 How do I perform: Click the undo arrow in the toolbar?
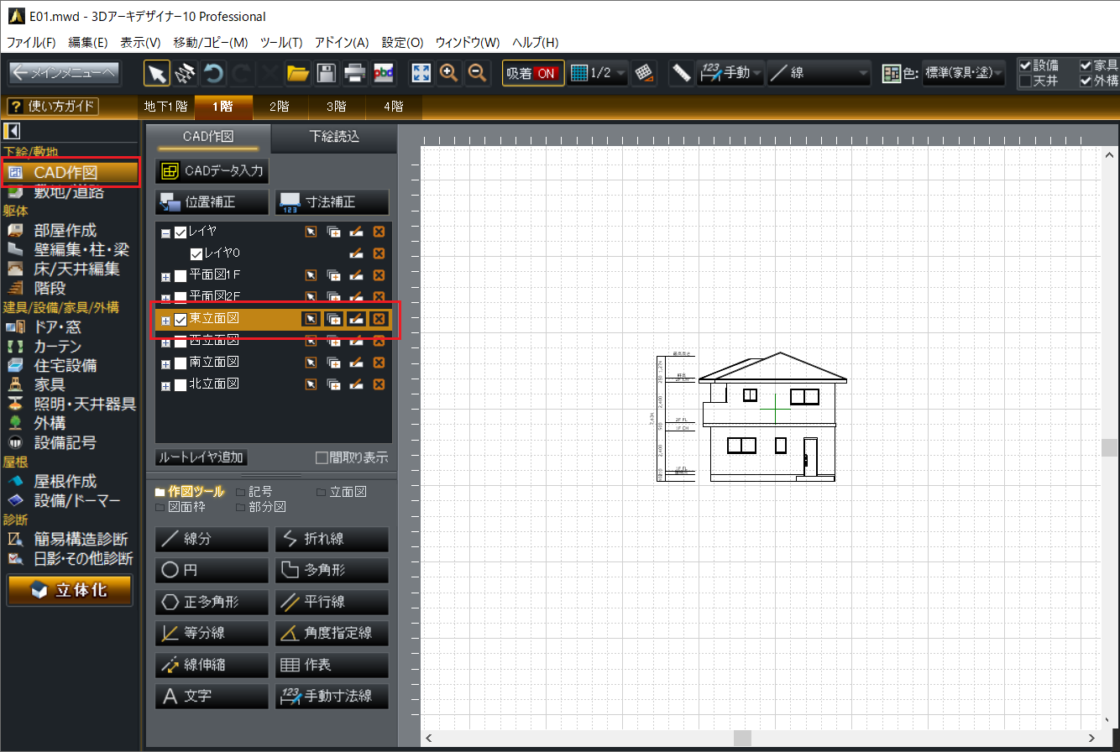point(213,73)
